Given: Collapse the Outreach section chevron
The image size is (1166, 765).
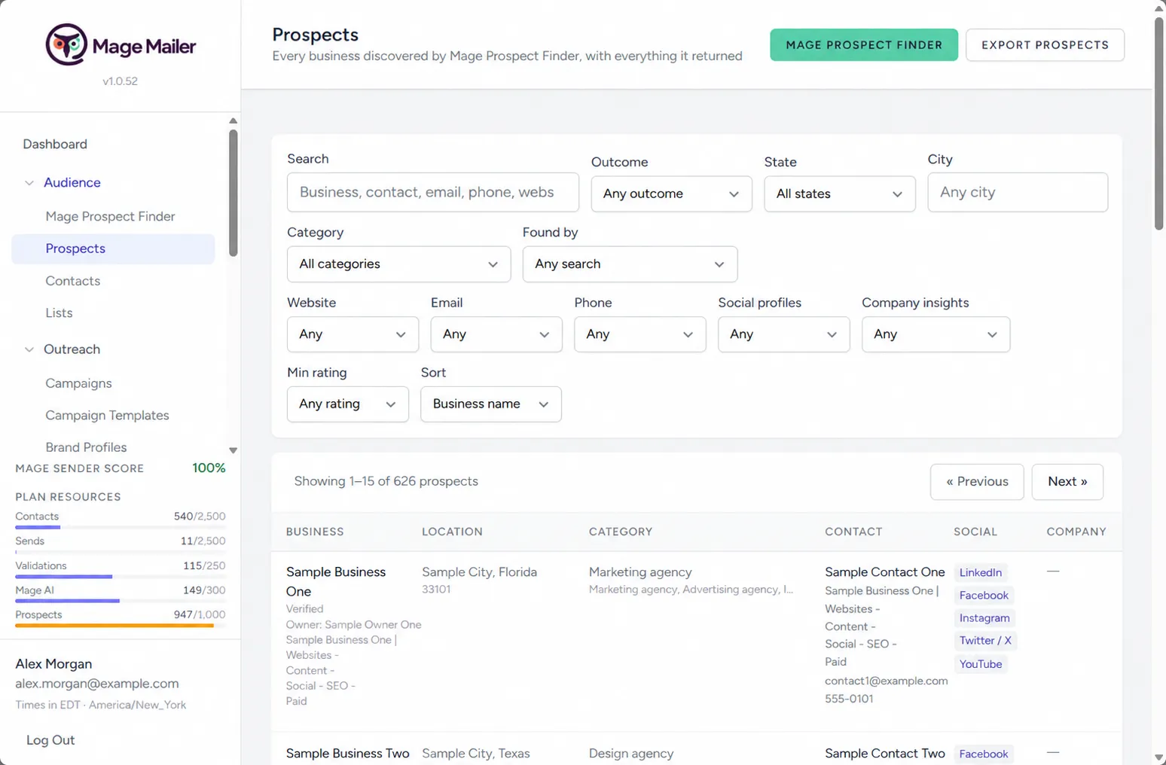Looking at the screenshot, I should [x=29, y=349].
